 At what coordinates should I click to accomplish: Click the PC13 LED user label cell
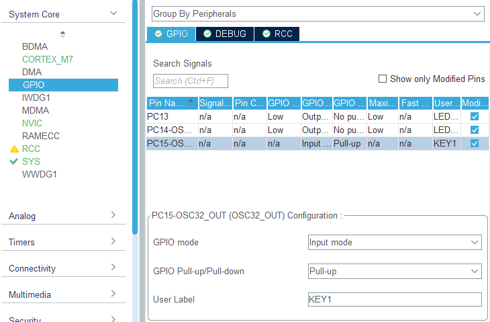446,116
